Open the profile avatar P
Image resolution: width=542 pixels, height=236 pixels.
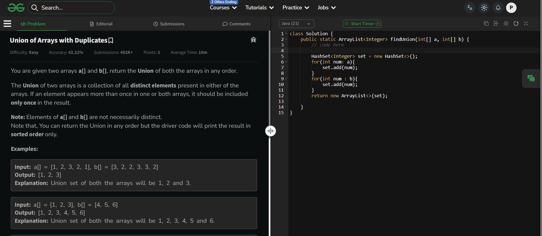pos(511,7)
